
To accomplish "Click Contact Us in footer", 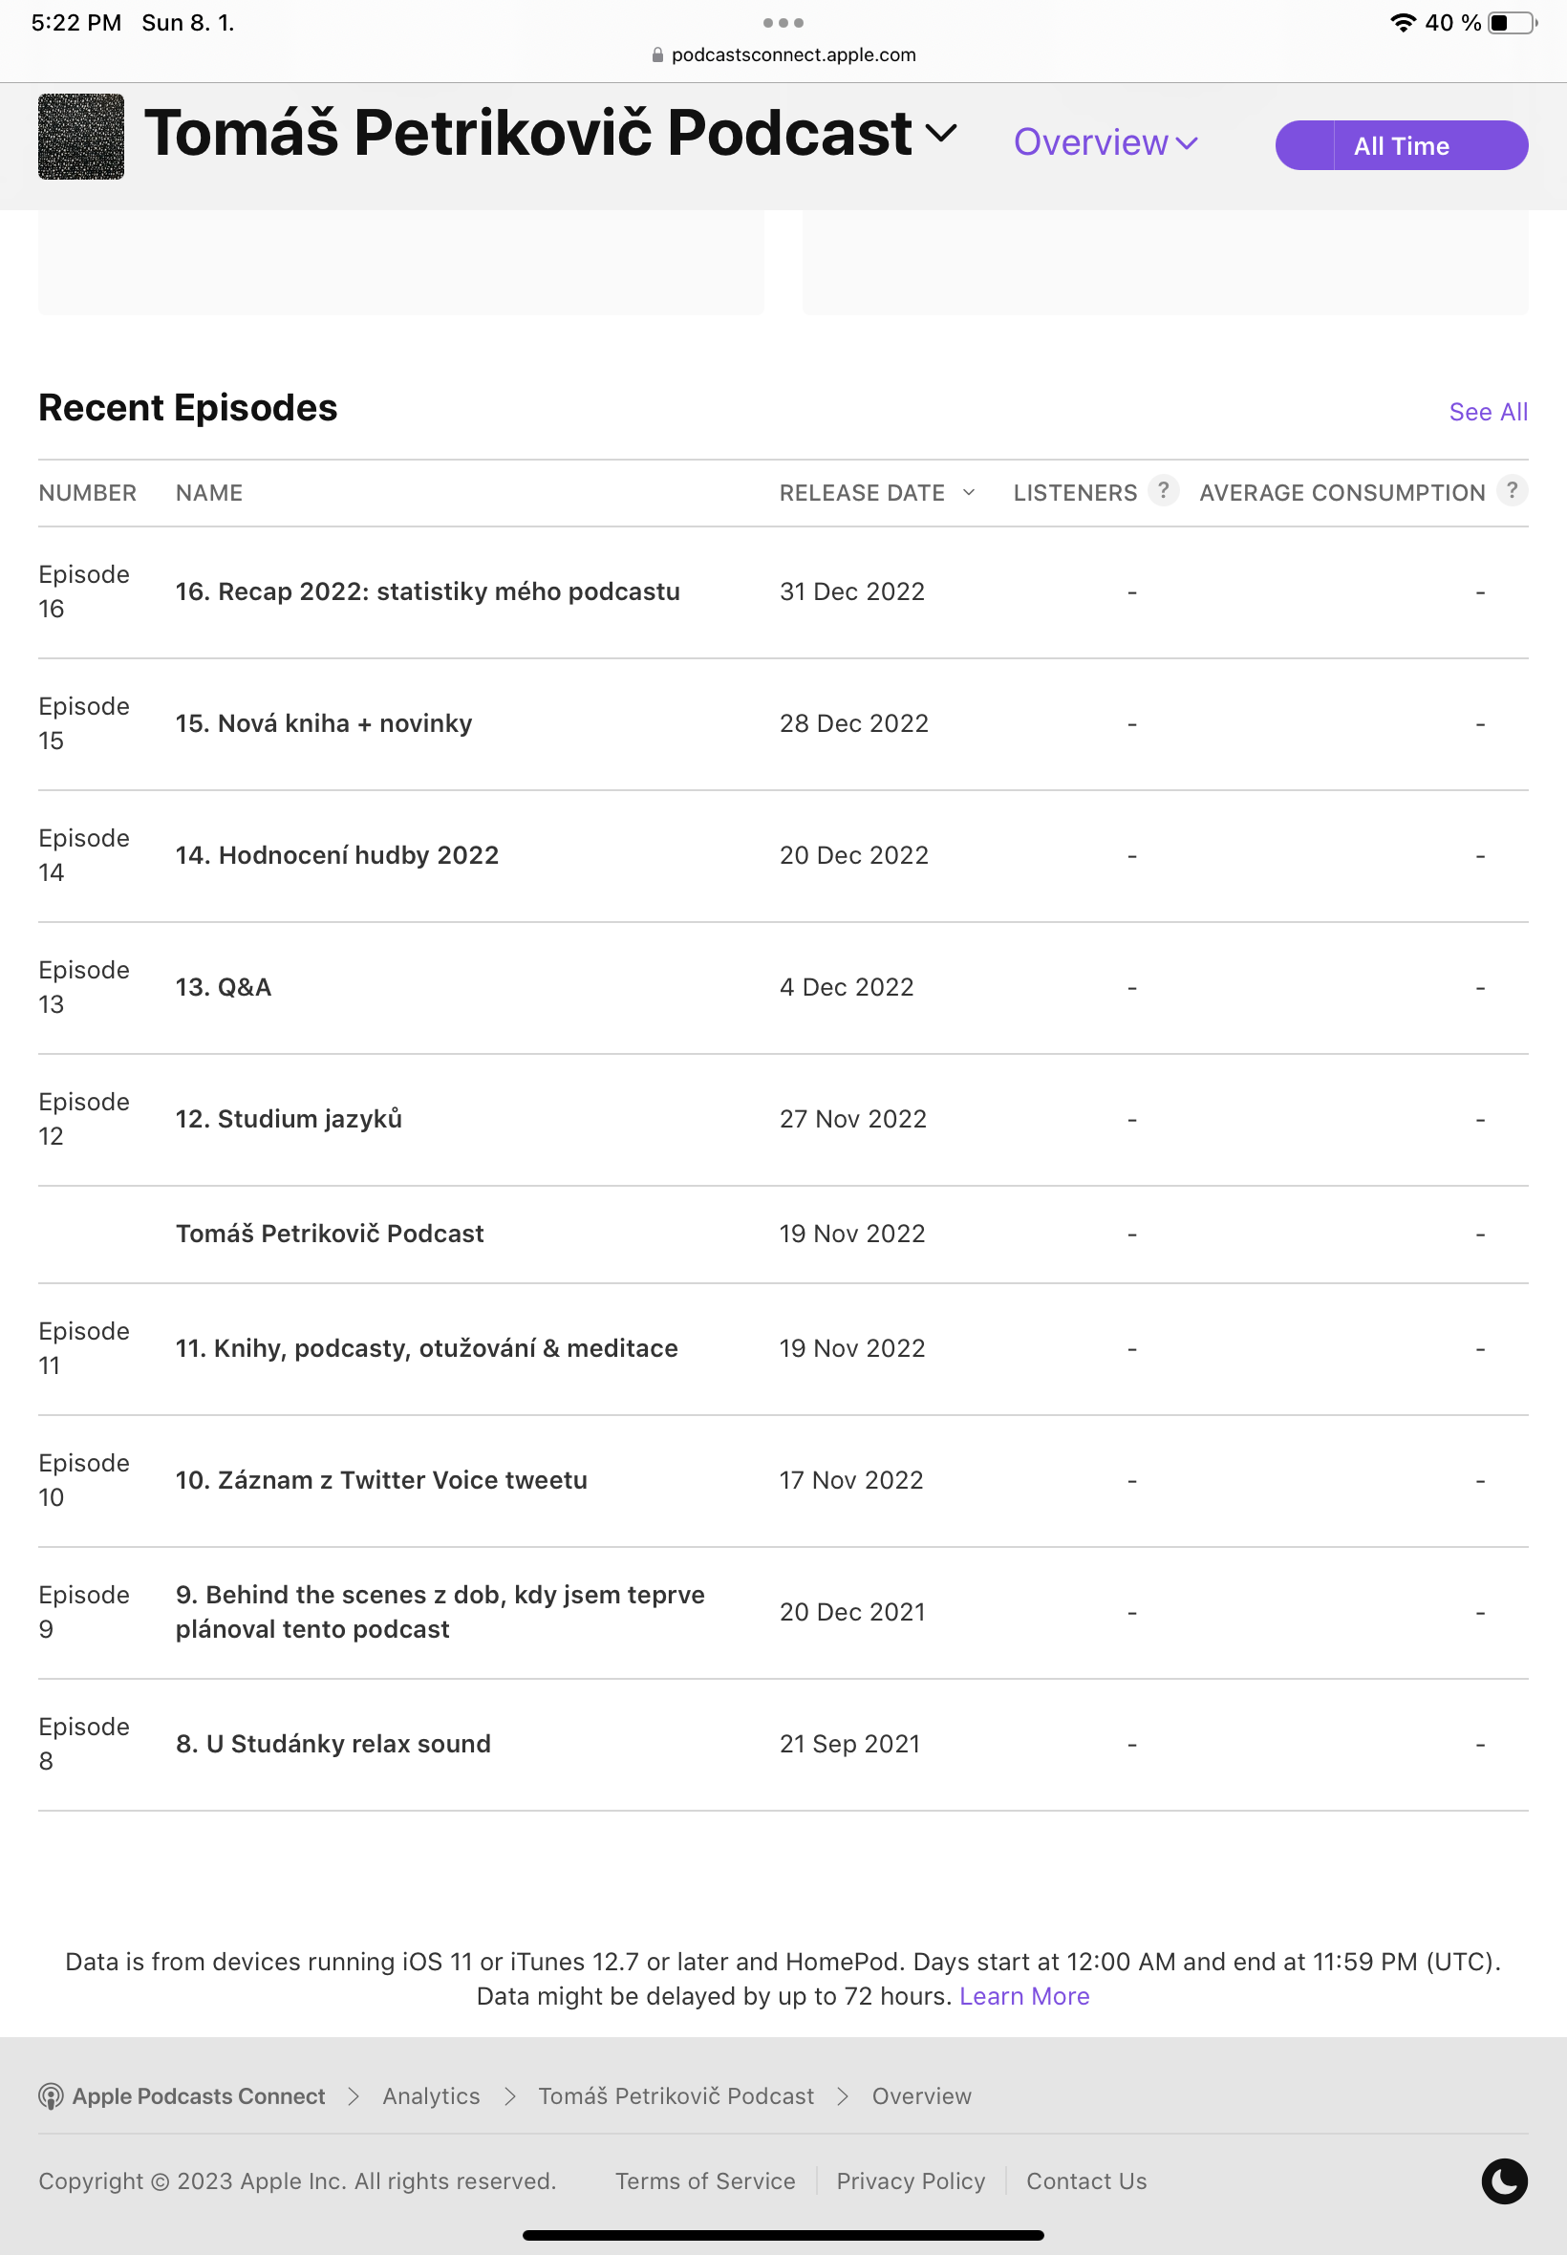I will (1085, 2180).
